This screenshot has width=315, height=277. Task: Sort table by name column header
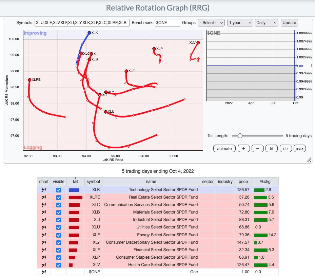pyautogui.click(x=151, y=182)
